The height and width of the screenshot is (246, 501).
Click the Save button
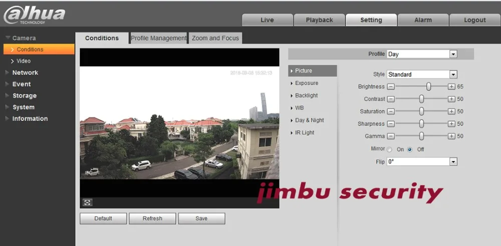pos(201,218)
